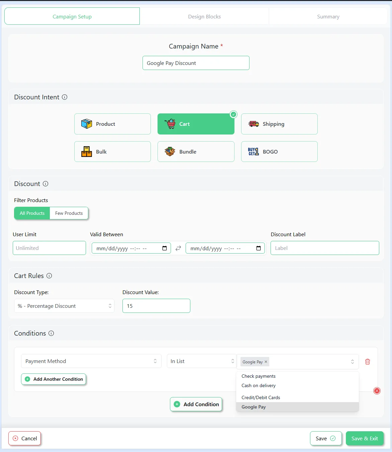Click the Cart Rules info icon
Image resolution: width=392 pixels, height=452 pixels.
[49, 276]
